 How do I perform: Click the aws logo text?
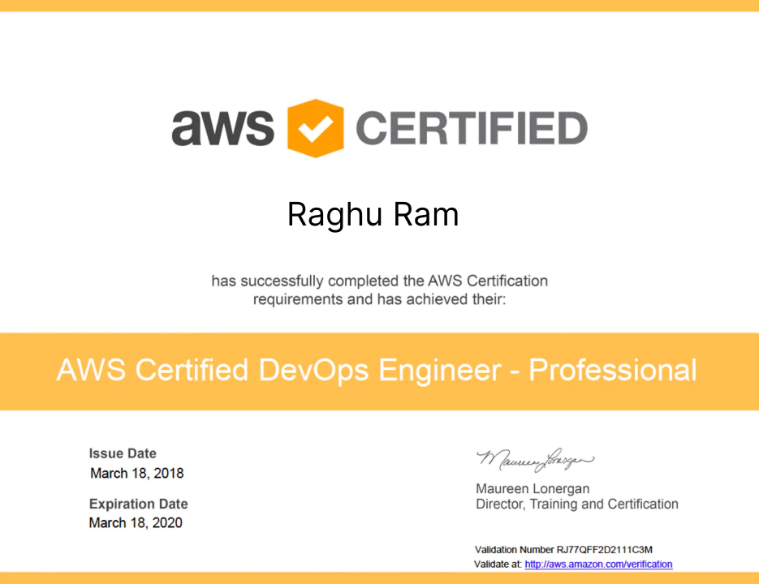tap(222, 128)
